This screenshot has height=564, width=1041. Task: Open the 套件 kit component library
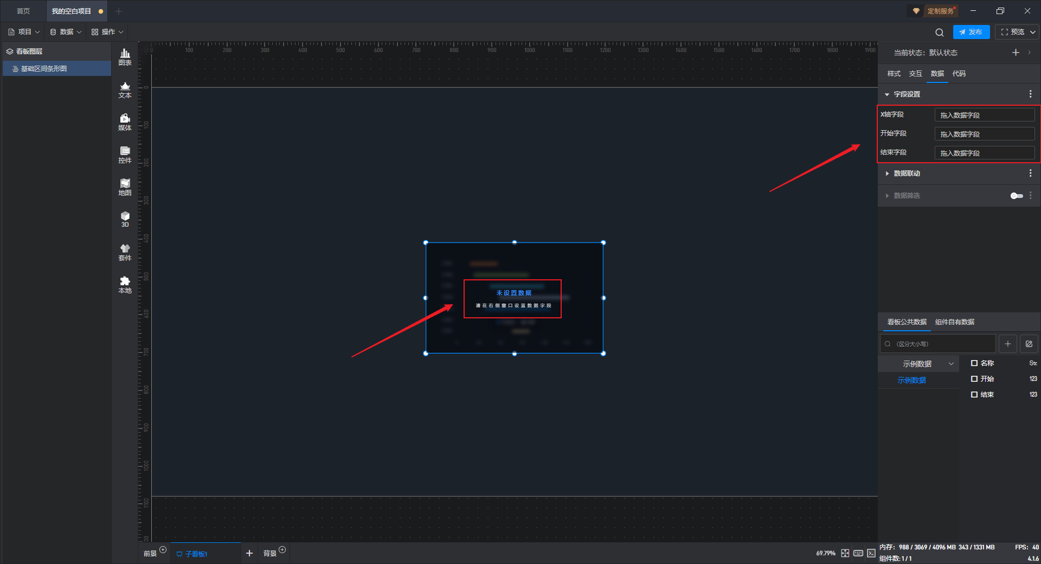pyautogui.click(x=125, y=253)
